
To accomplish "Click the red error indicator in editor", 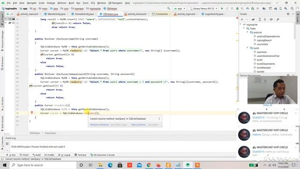I will tap(237, 18).
